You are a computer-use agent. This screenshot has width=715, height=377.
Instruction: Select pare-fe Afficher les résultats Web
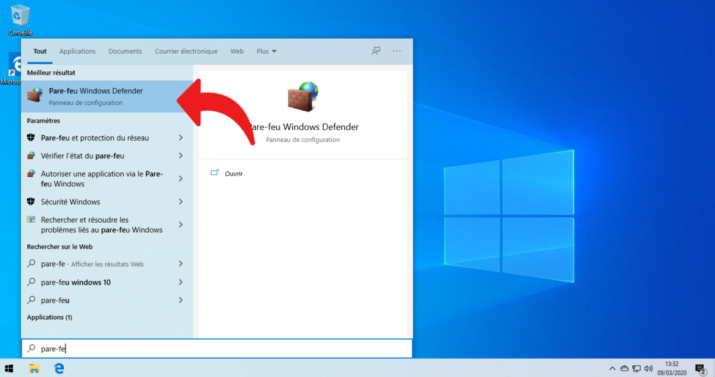[107, 264]
